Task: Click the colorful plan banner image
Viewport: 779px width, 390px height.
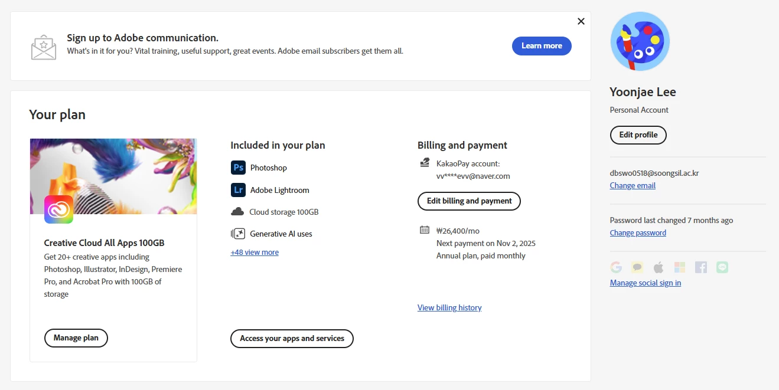Action: click(x=113, y=176)
